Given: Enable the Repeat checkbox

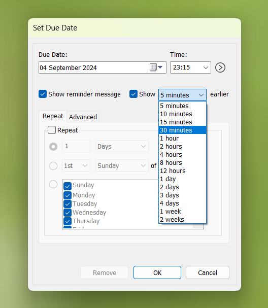Looking at the screenshot, I should click(52, 130).
